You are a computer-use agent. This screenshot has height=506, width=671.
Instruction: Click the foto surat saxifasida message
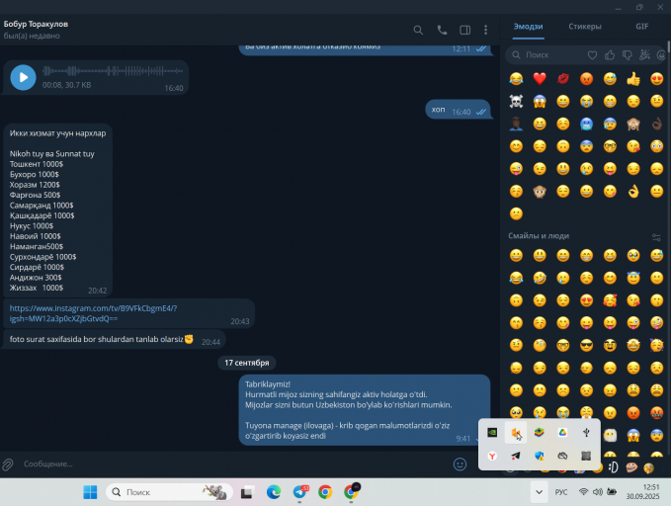click(x=115, y=340)
